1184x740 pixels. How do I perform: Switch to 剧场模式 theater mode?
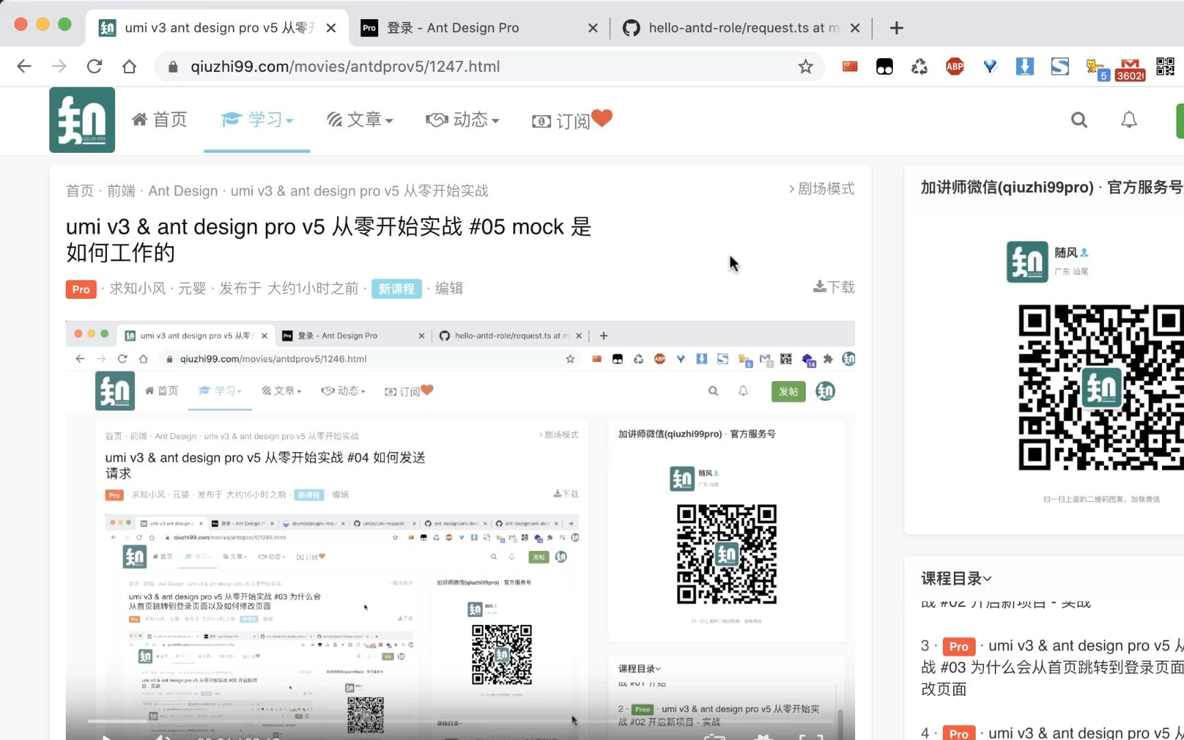(822, 189)
